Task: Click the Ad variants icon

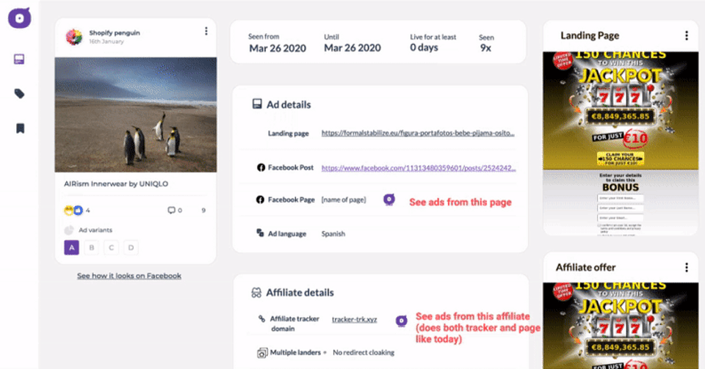Action: [69, 230]
